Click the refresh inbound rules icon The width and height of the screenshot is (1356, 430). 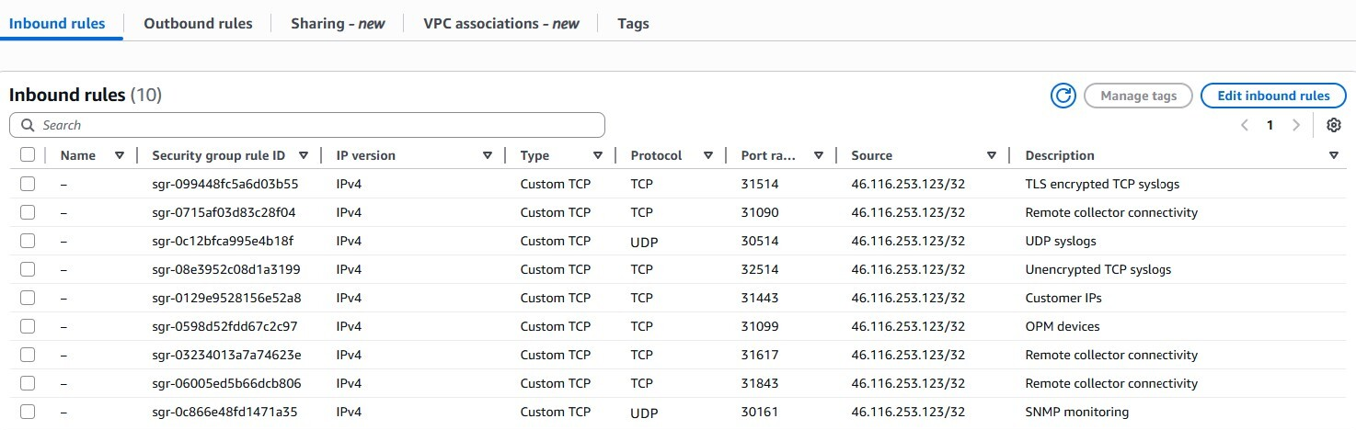(1063, 96)
